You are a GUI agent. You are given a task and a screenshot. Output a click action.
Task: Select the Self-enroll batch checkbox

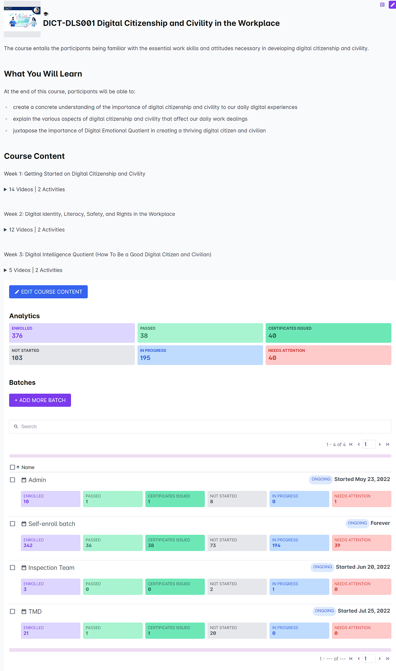(13, 524)
